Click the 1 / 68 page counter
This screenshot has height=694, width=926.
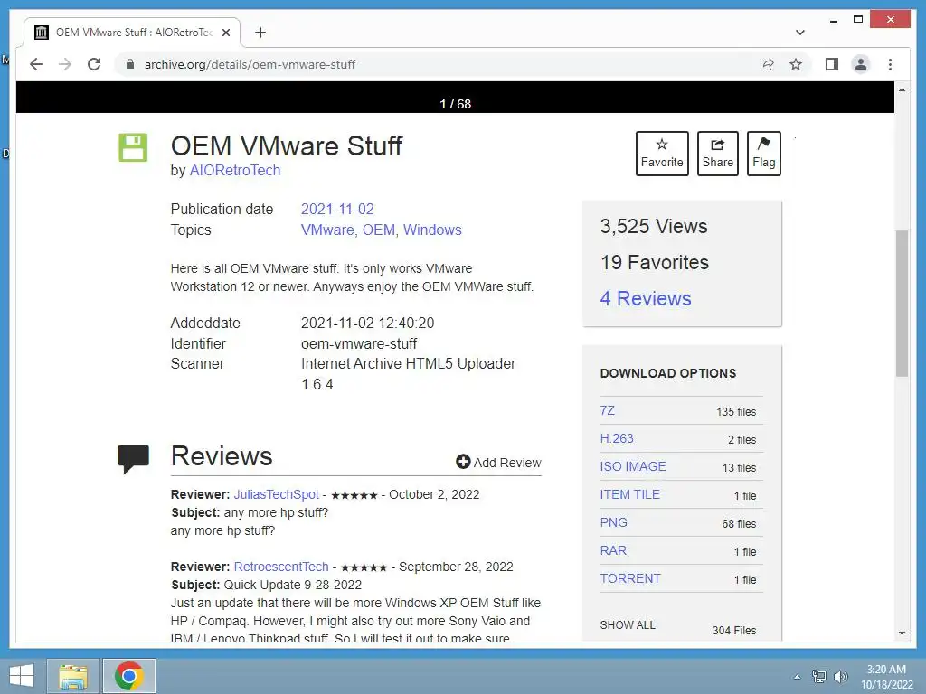(x=456, y=104)
